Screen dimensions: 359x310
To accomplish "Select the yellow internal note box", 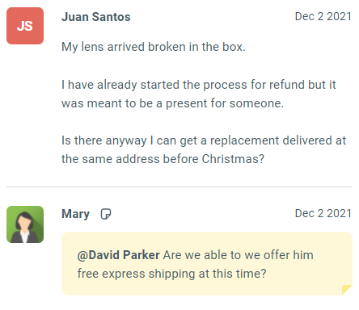I will coord(207,264).
